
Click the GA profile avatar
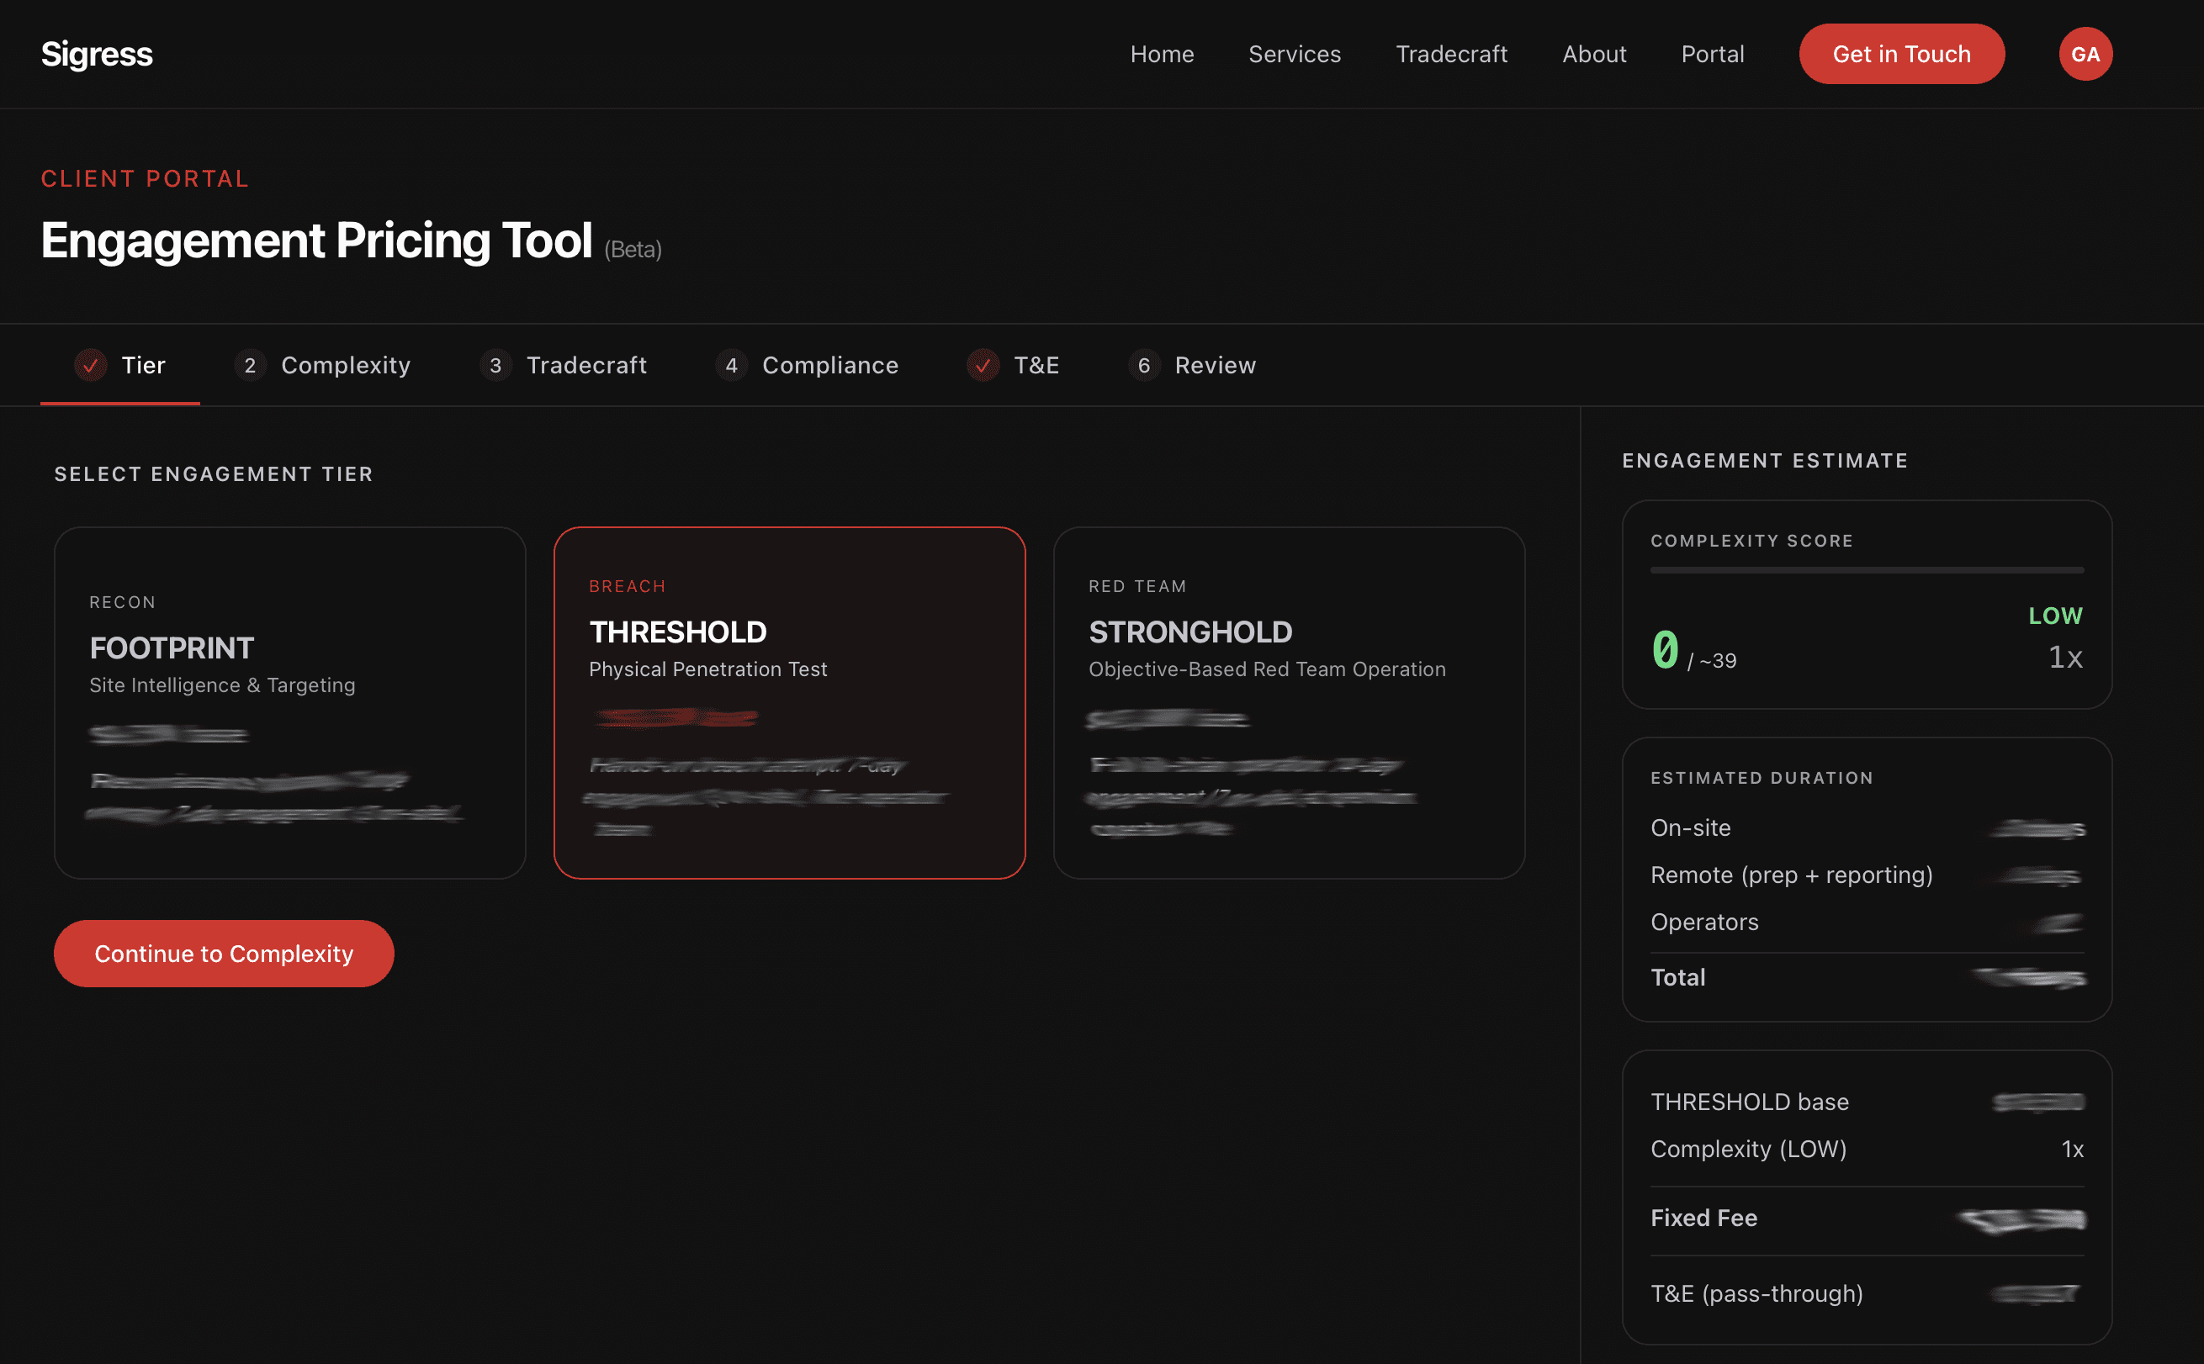2085,54
